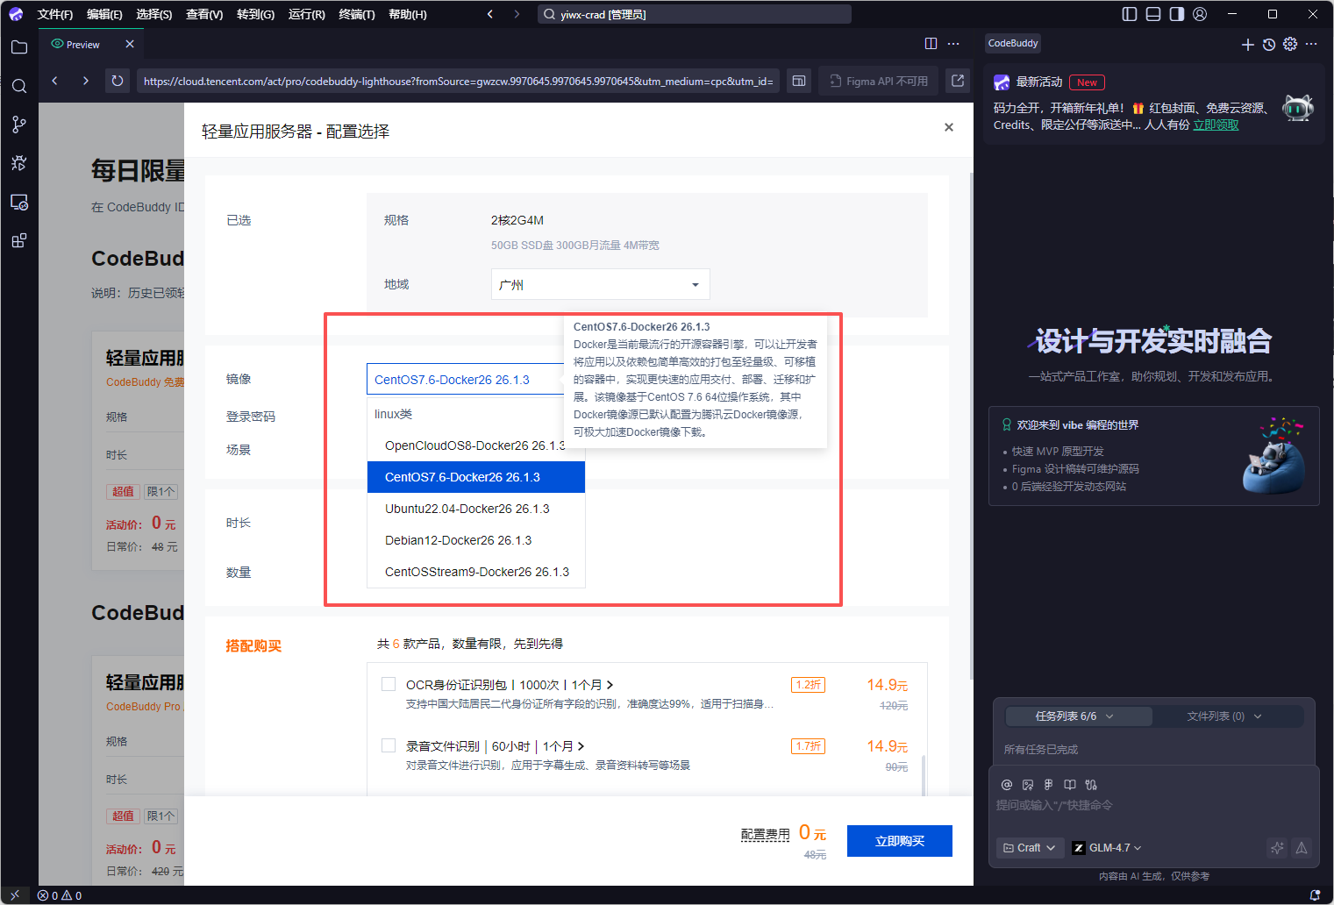Expand the 广州 region dropdown
The width and height of the screenshot is (1334, 905).
coord(600,284)
